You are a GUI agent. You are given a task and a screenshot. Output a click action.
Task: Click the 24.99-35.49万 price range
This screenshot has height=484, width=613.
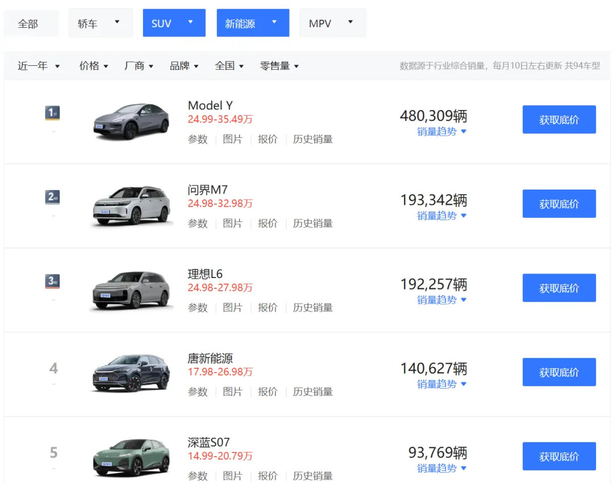pyautogui.click(x=220, y=119)
